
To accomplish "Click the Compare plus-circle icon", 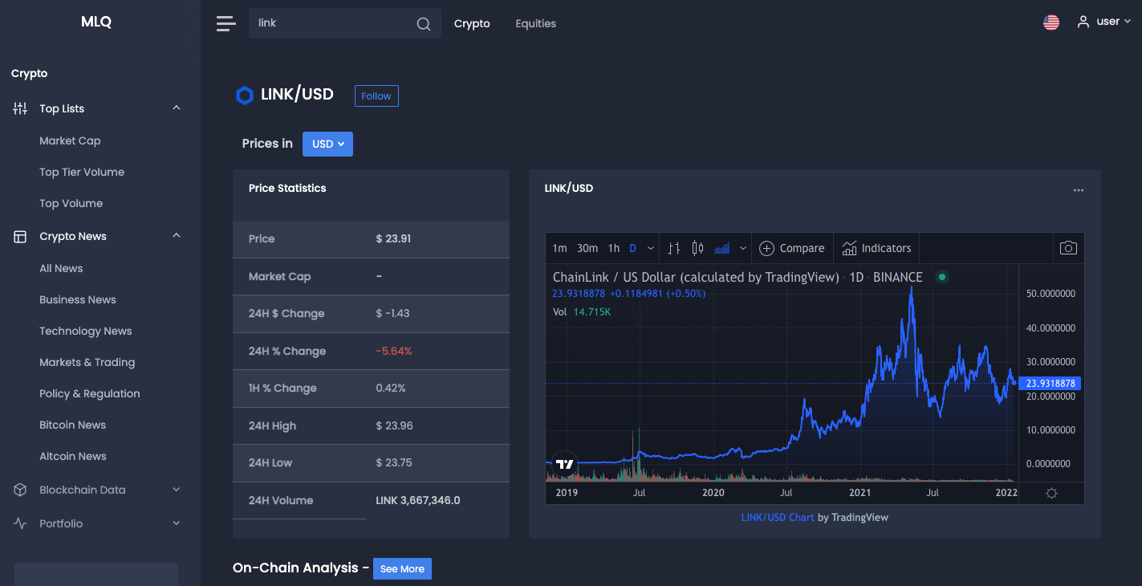I will click(x=766, y=248).
